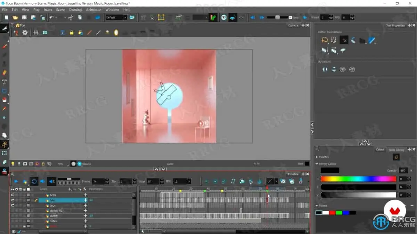Expand the Arms layer parameters plus

[85, 195]
